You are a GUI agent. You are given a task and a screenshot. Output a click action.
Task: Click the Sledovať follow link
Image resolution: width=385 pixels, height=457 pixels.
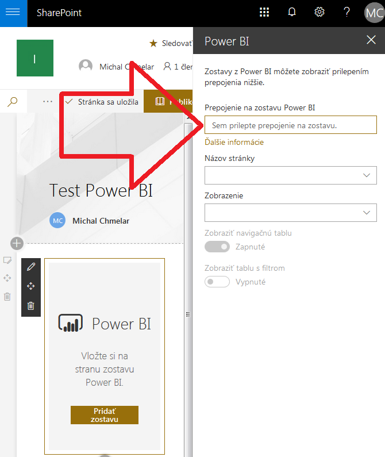[177, 44]
